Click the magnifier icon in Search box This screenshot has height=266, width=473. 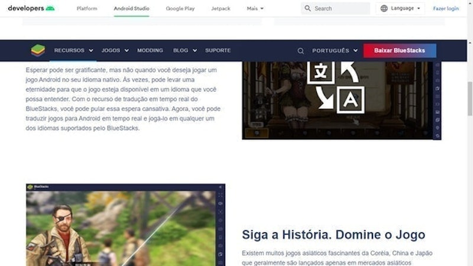(x=307, y=8)
